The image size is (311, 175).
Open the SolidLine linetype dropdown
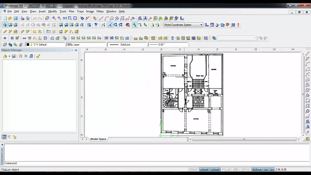pyautogui.click(x=127, y=45)
